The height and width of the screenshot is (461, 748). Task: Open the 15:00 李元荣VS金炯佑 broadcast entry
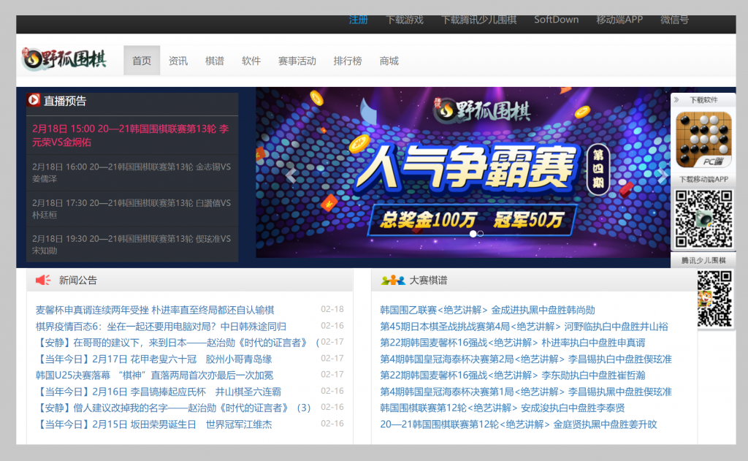click(132, 136)
